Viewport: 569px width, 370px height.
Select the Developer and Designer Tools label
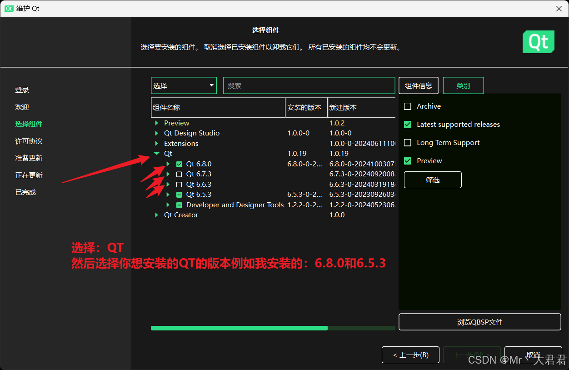235,205
